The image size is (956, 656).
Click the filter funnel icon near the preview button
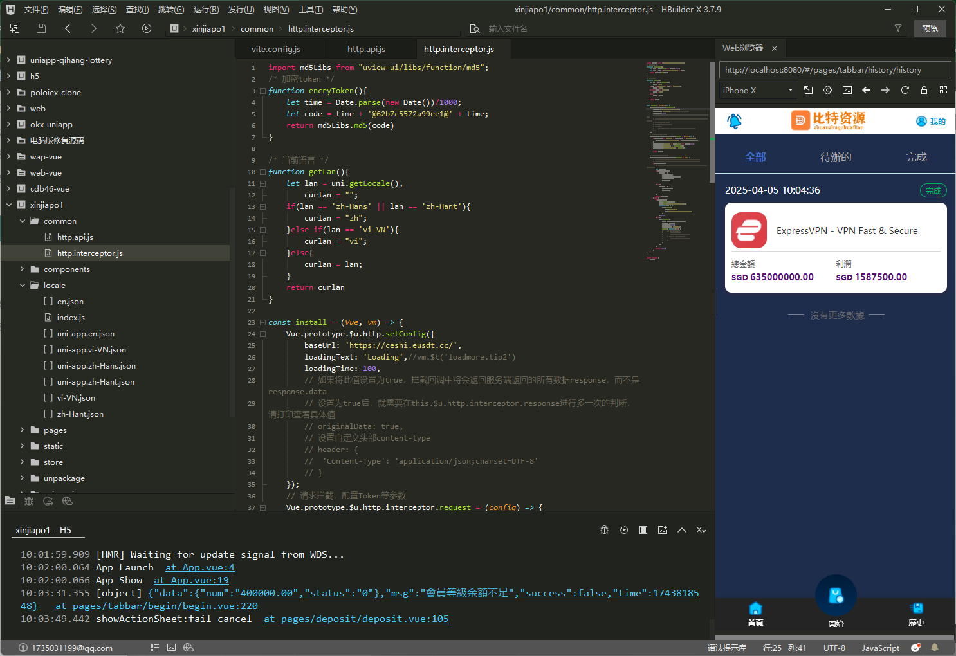click(898, 28)
